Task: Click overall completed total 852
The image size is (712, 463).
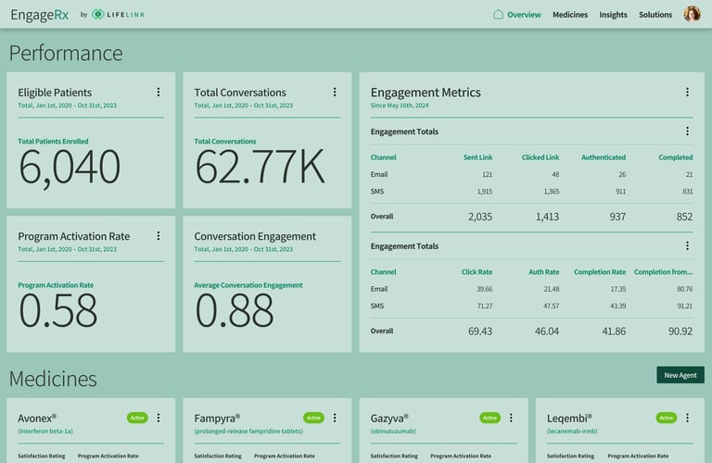Action: pyautogui.click(x=684, y=217)
